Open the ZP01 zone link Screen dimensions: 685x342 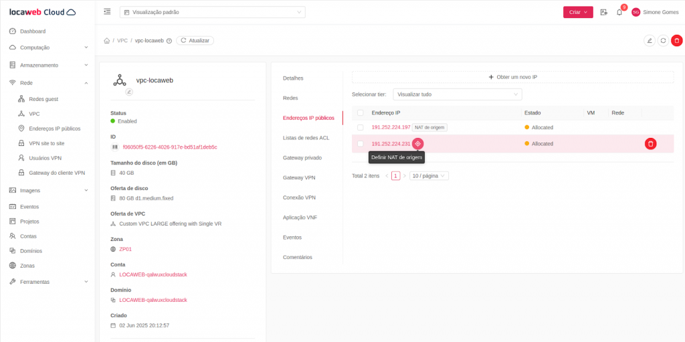click(x=125, y=249)
